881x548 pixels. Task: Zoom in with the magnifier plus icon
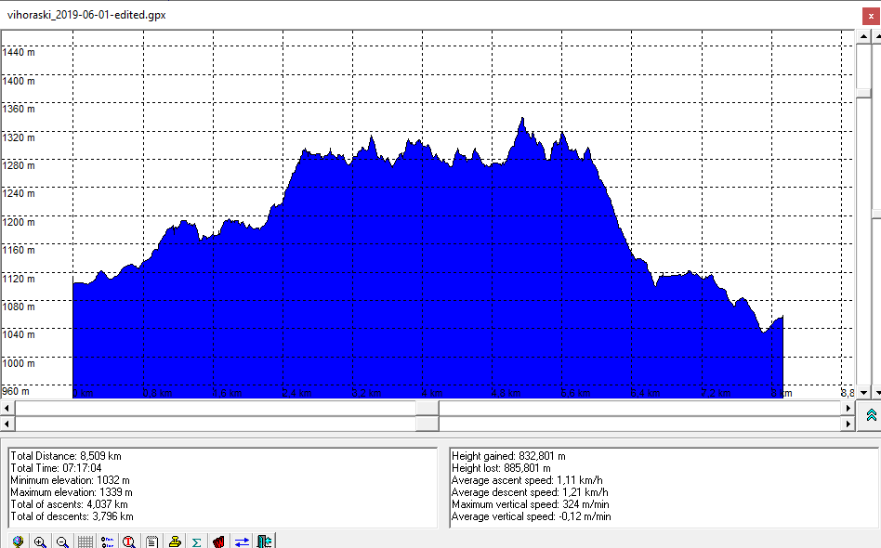click(x=40, y=541)
